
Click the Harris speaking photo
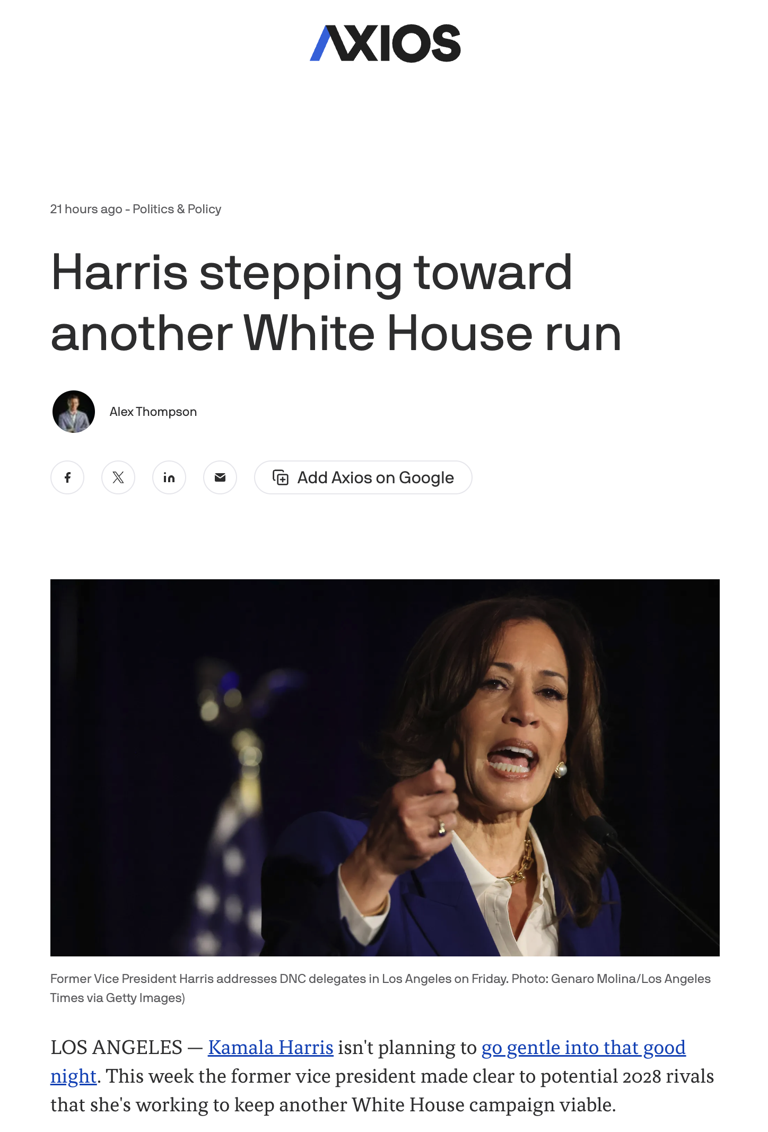click(385, 768)
